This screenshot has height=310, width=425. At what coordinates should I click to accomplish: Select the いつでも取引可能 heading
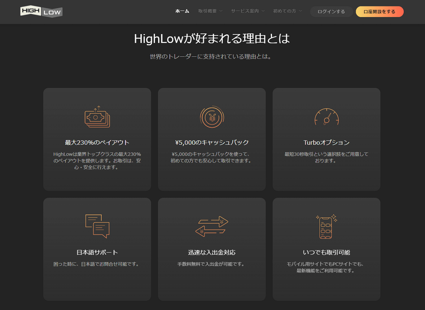tap(327, 253)
